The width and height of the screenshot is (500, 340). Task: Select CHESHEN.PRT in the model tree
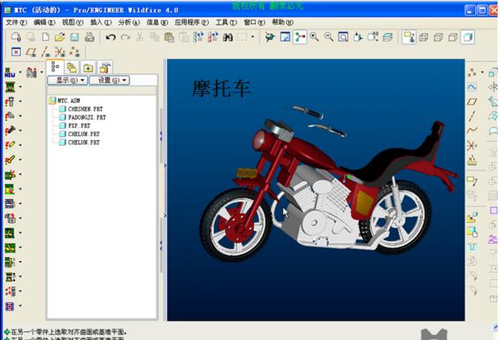(81, 109)
